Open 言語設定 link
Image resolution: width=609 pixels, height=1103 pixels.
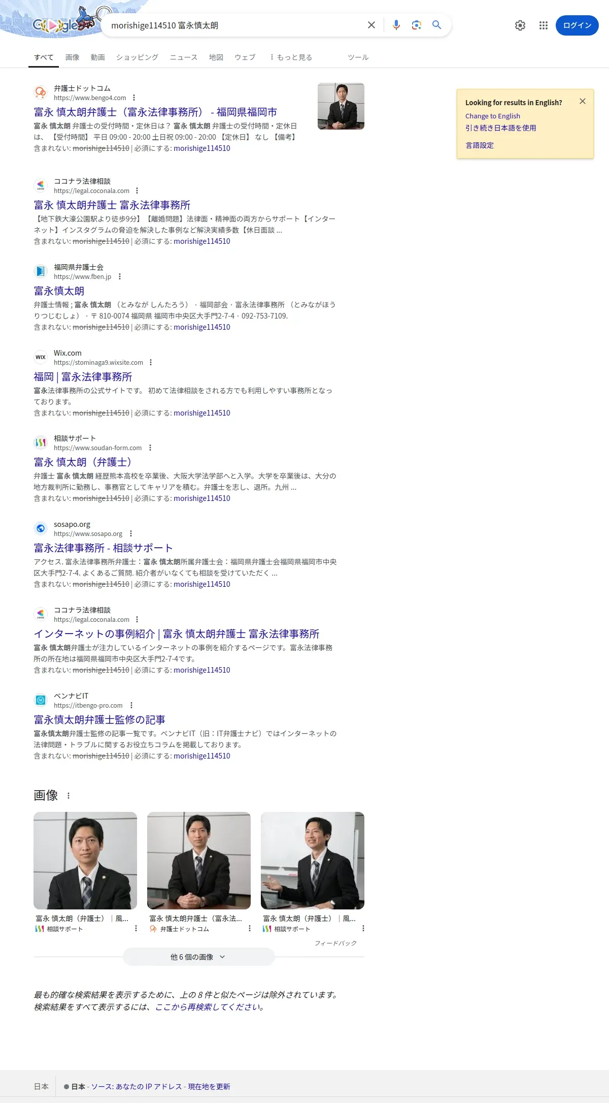[480, 145]
